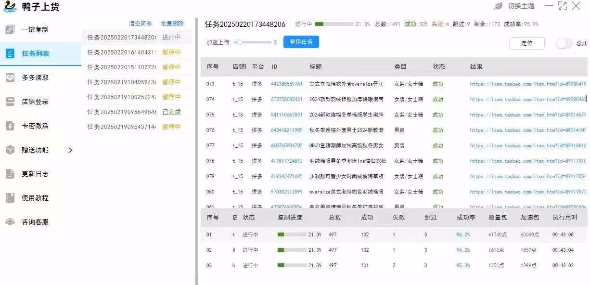
Task: Select the completed task 2025021909584984
Action: 138,112
